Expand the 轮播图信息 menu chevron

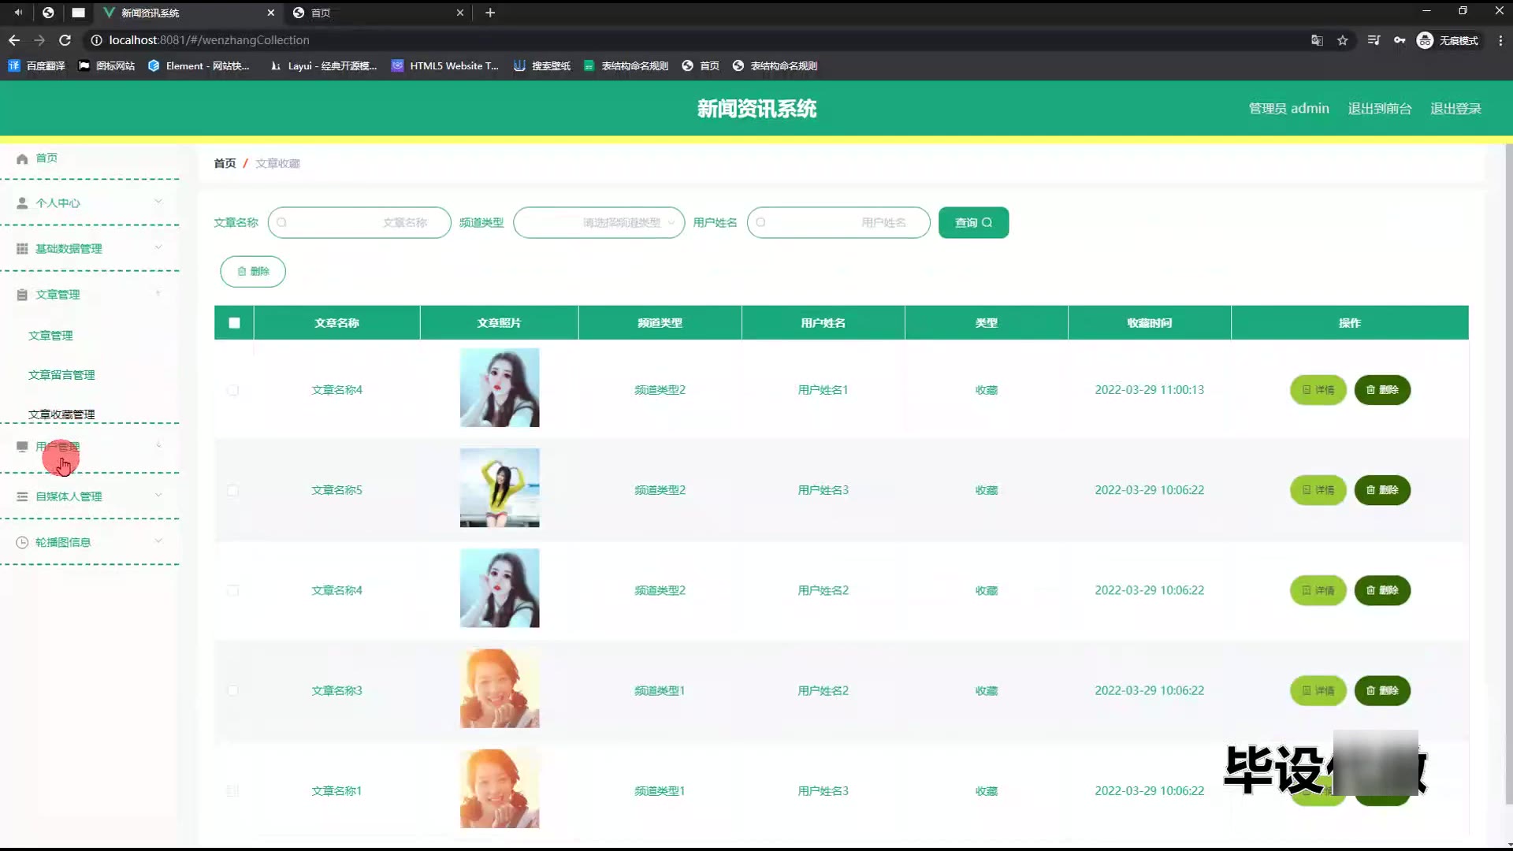pos(158,541)
